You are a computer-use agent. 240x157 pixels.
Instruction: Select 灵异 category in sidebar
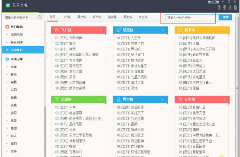click(14, 113)
